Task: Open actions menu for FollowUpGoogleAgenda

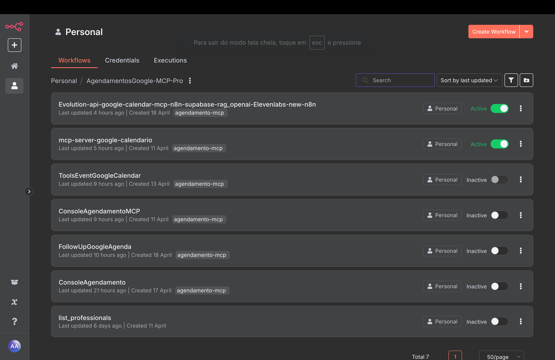Action: (x=521, y=251)
